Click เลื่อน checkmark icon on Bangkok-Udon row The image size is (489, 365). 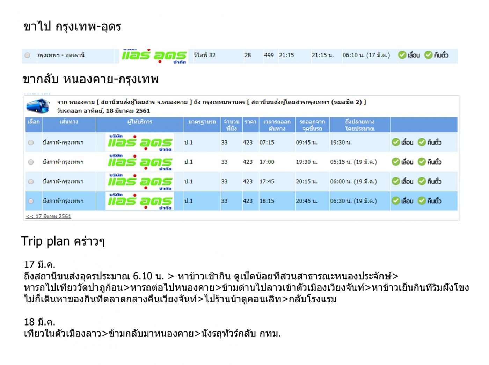click(x=402, y=55)
